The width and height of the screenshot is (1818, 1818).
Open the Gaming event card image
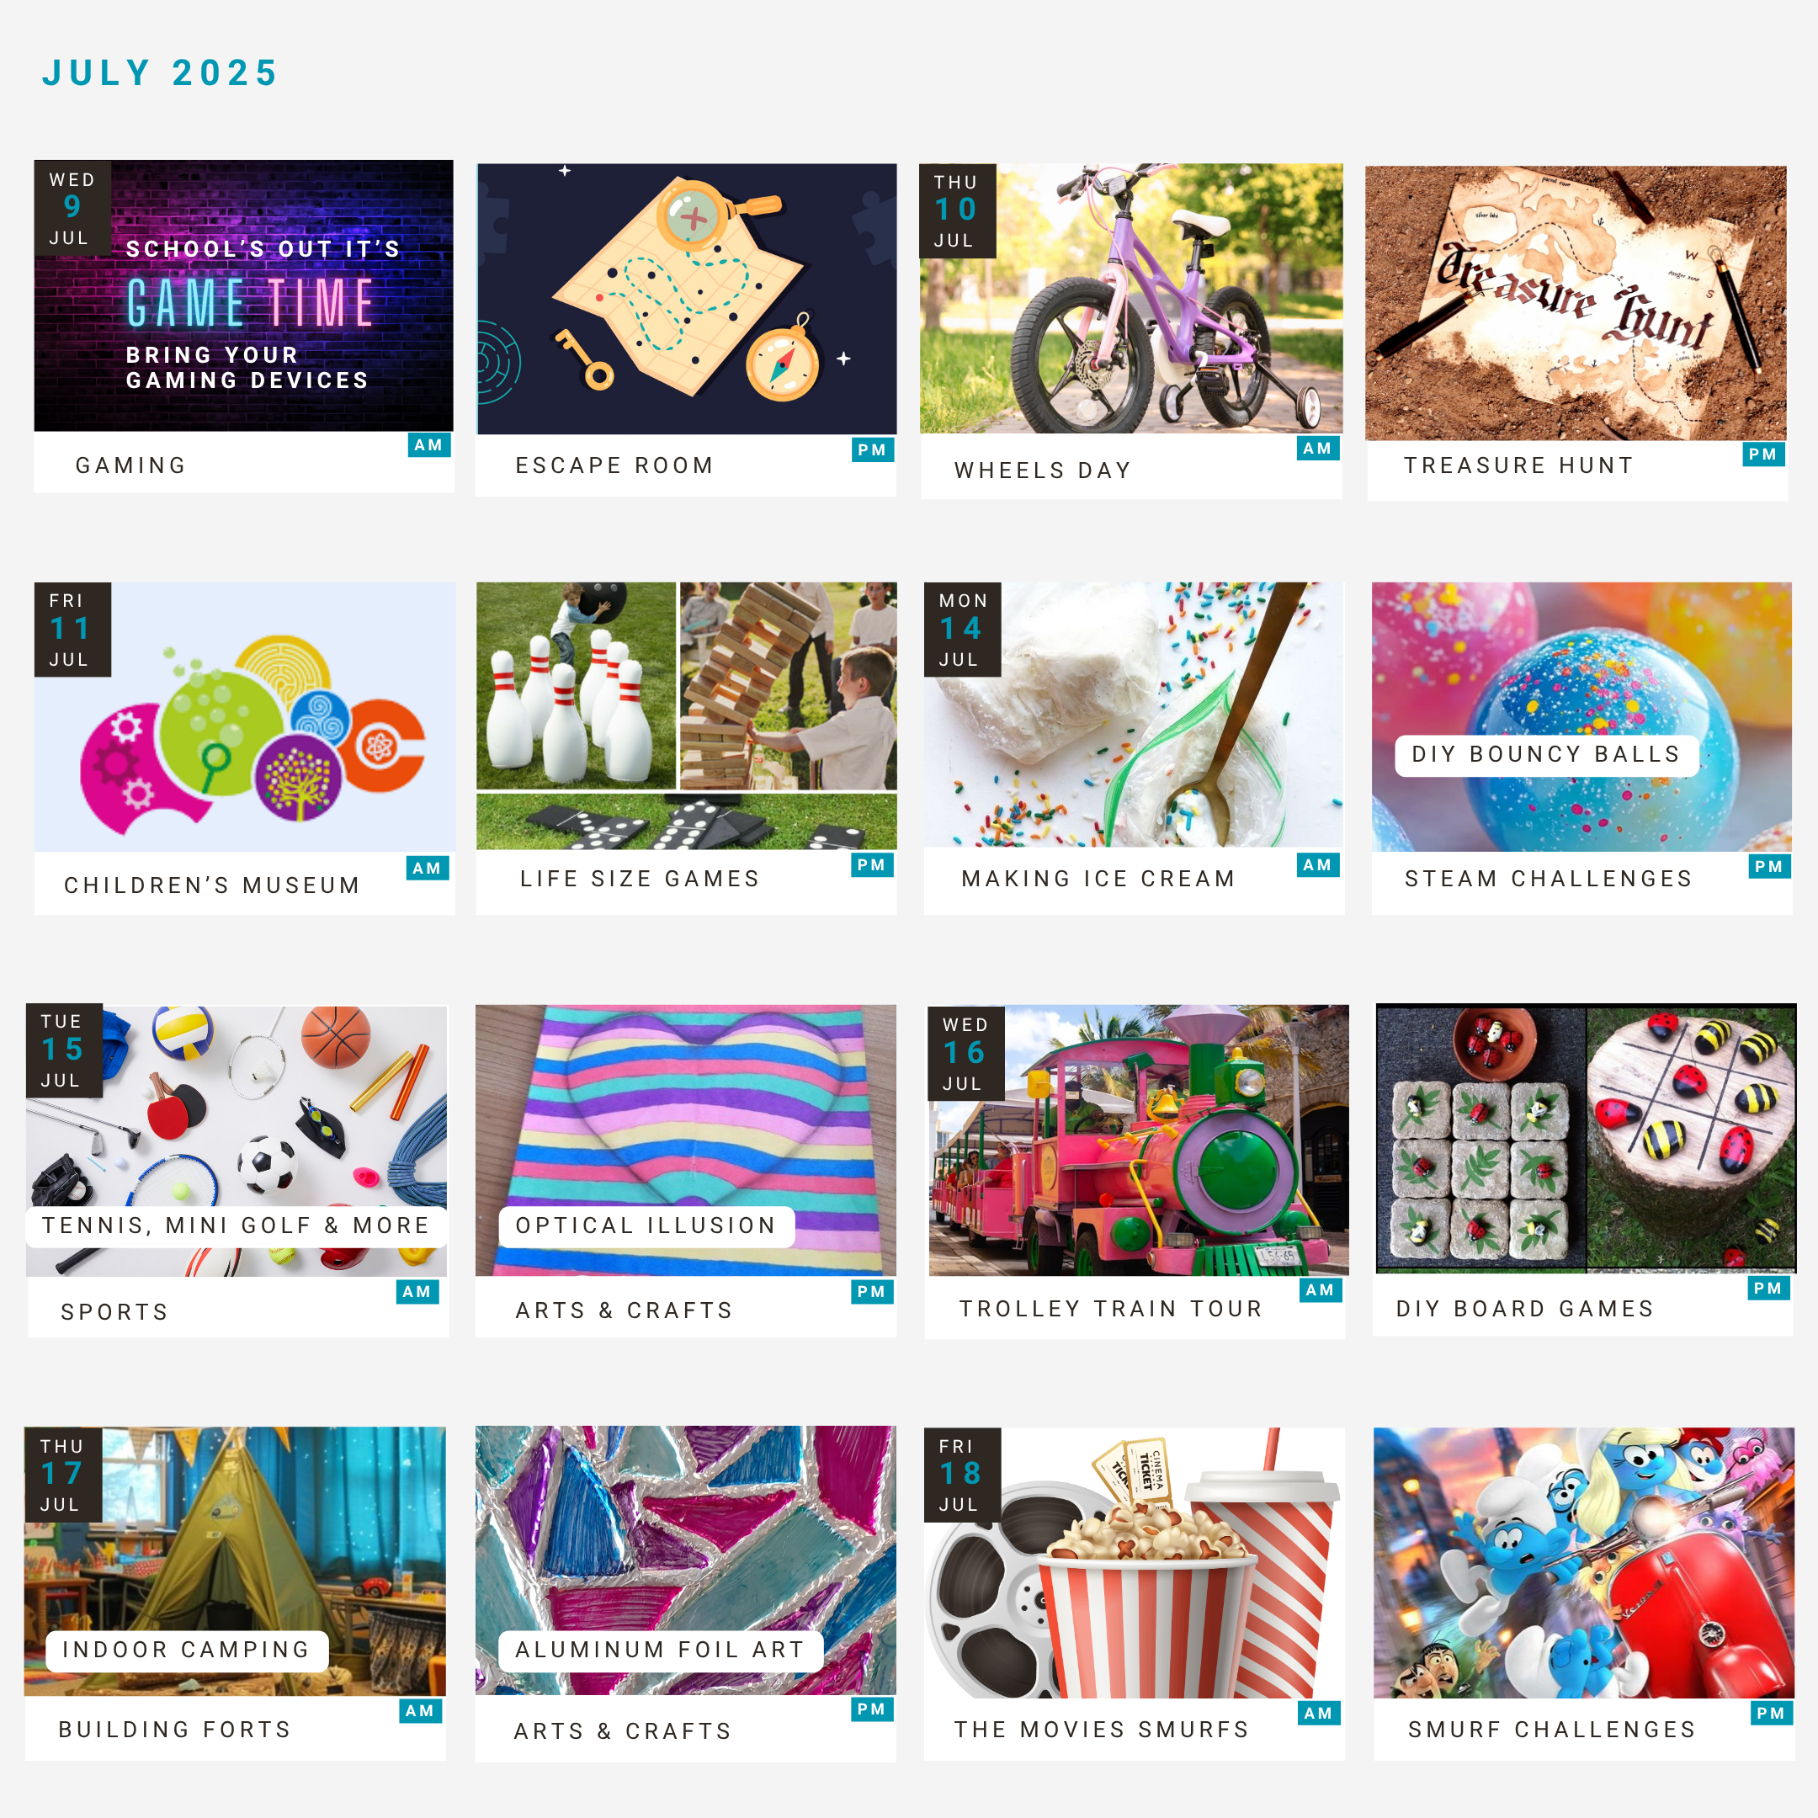[x=244, y=295]
